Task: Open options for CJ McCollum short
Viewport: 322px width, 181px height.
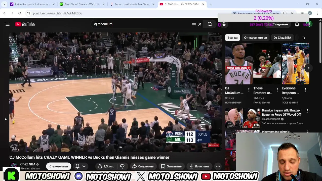Action: pos(249,90)
